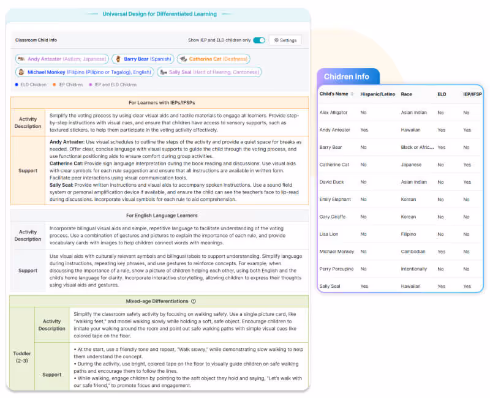Click the Catherine Cat avatar icon
Screen dimensions: 490x398
pyautogui.click(x=184, y=59)
